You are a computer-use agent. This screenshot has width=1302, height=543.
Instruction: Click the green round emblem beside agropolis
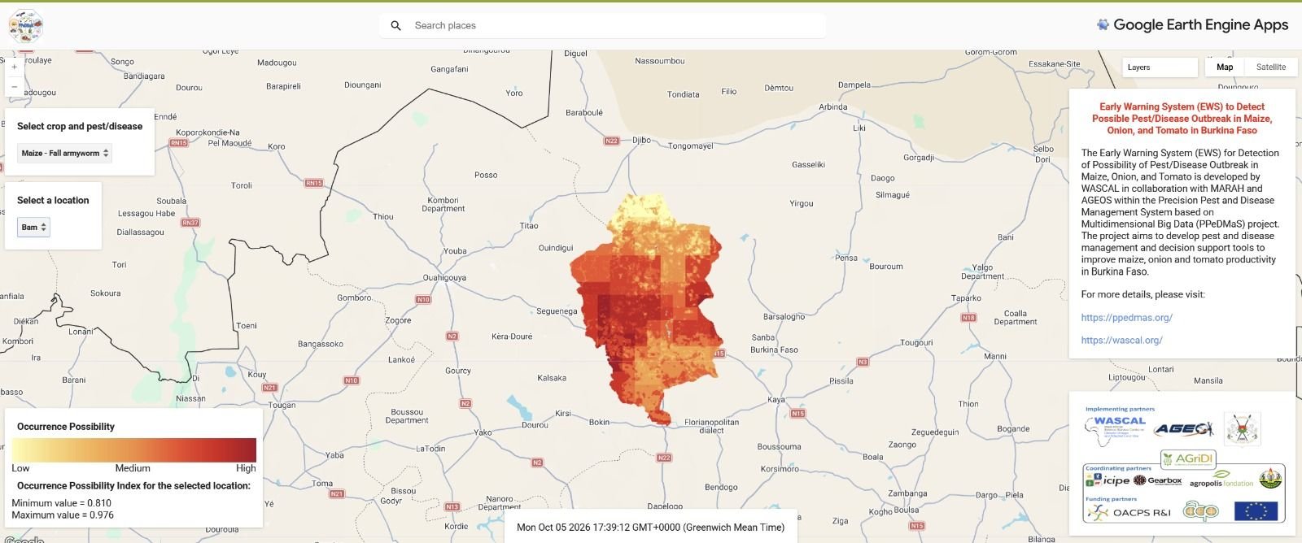click(1270, 478)
